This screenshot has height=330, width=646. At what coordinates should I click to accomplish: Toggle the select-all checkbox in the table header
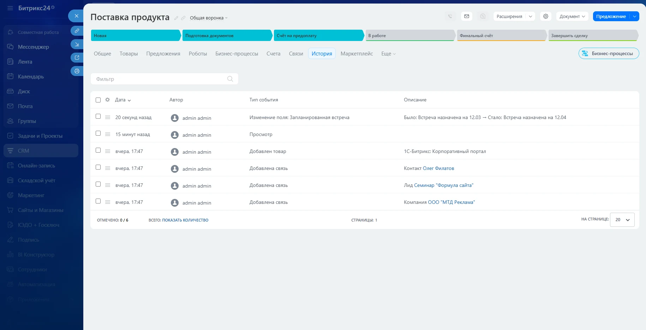point(98,100)
